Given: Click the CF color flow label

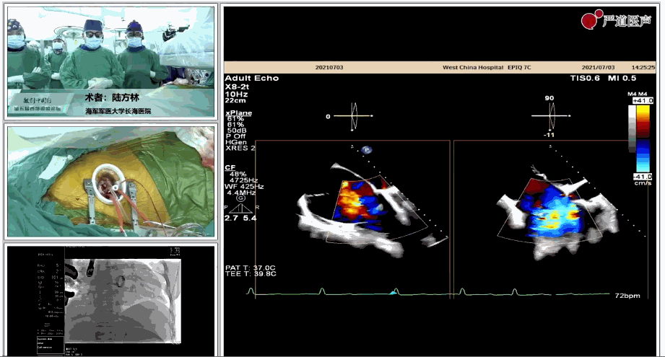Looking at the screenshot, I should (x=230, y=167).
